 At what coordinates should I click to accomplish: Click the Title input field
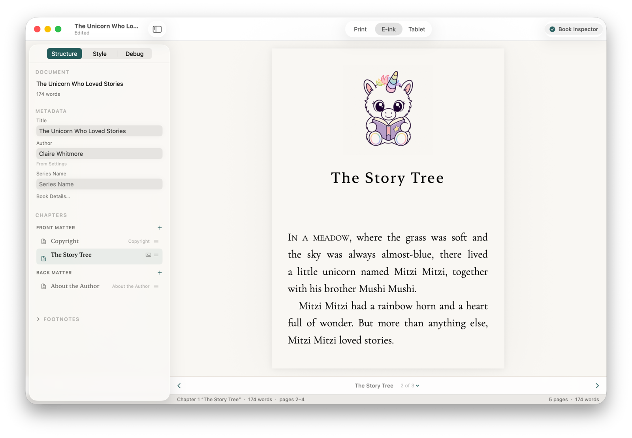(x=100, y=131)
